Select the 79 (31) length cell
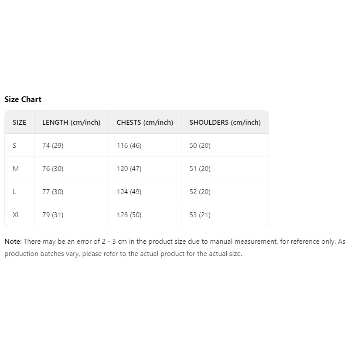The height and width of the screenshot is (351, 351). tap(53, 215)
